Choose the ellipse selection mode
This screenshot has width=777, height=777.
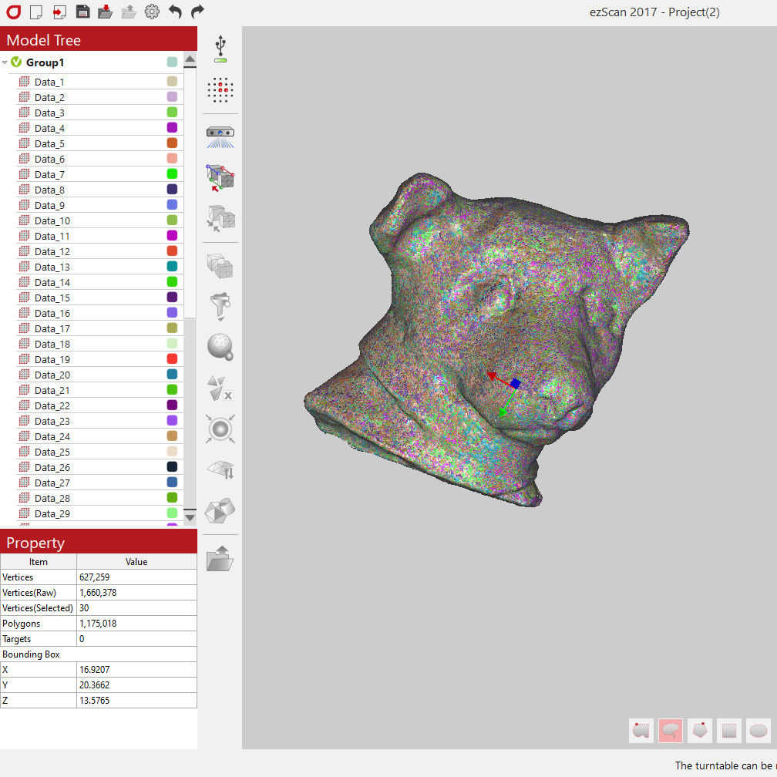[x=758, y=730]
